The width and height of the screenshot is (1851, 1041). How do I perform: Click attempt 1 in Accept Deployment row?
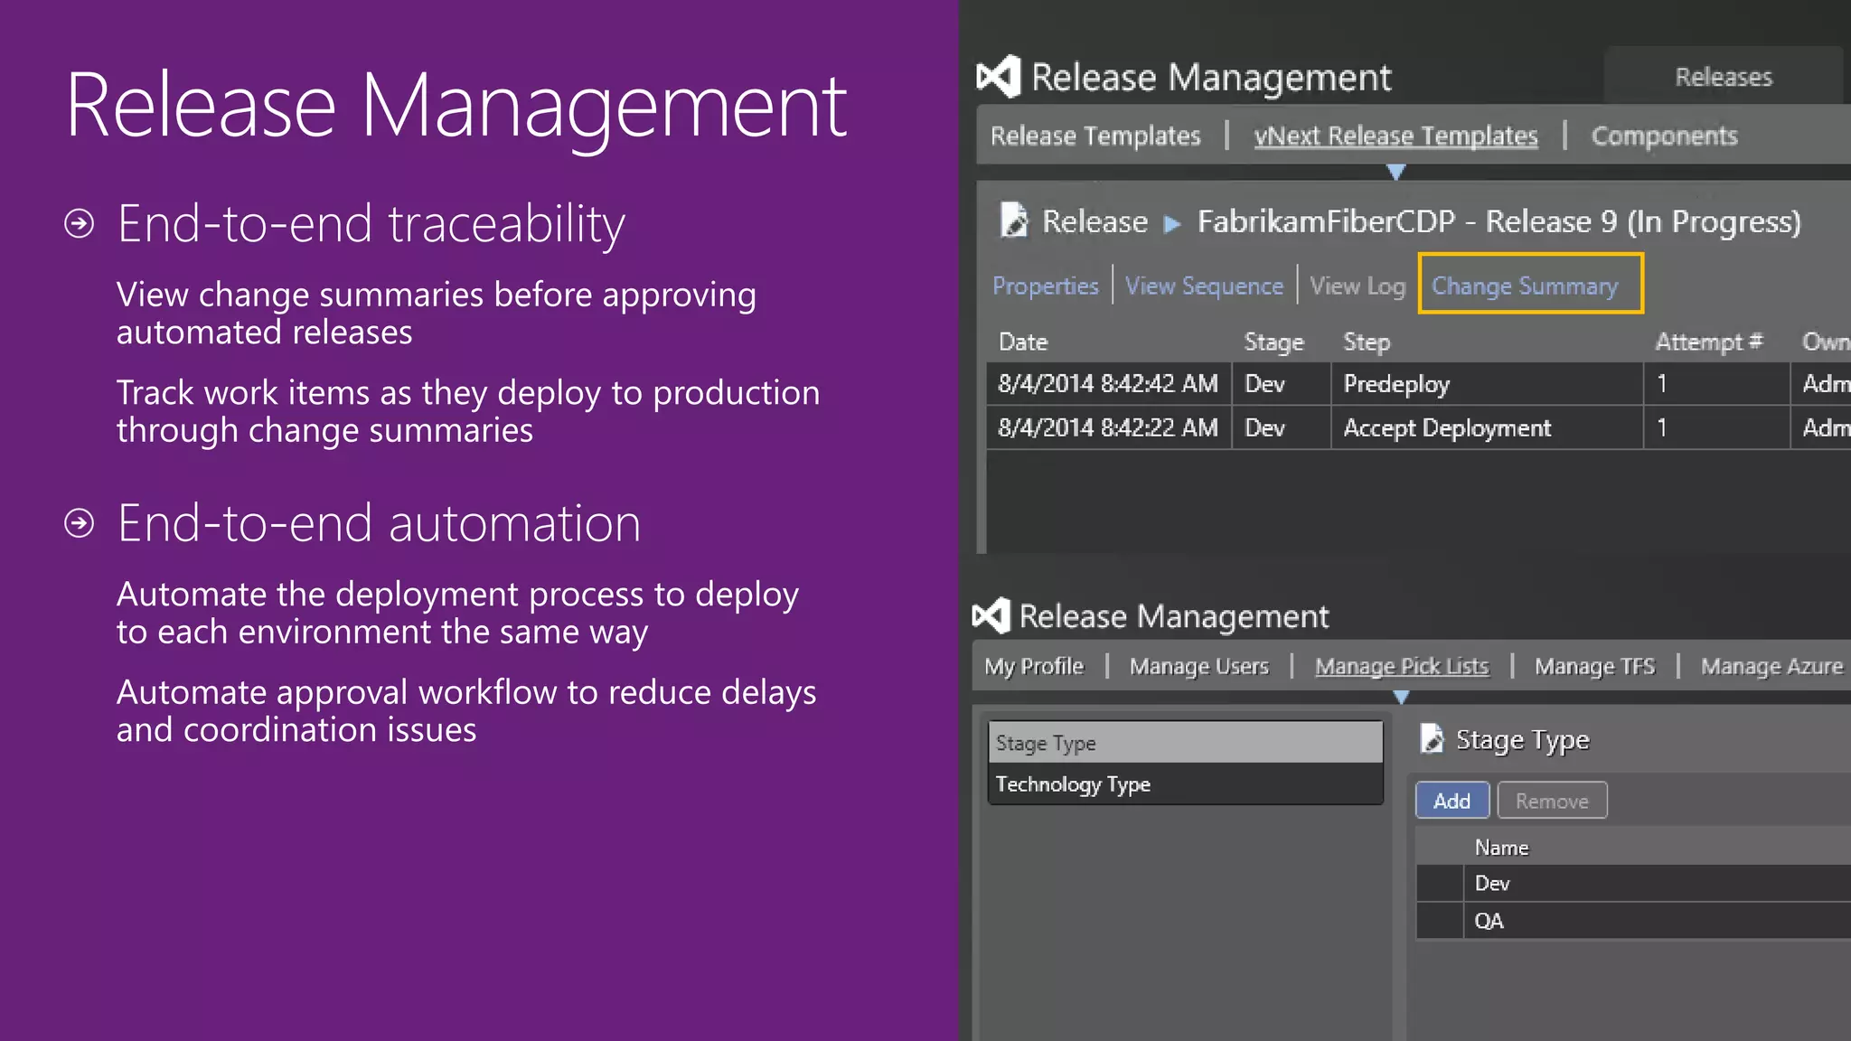tap(1715, 427)
